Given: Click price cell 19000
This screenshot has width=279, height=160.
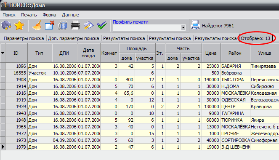Looking at the screenshot, I should click(x=211, y=147).
